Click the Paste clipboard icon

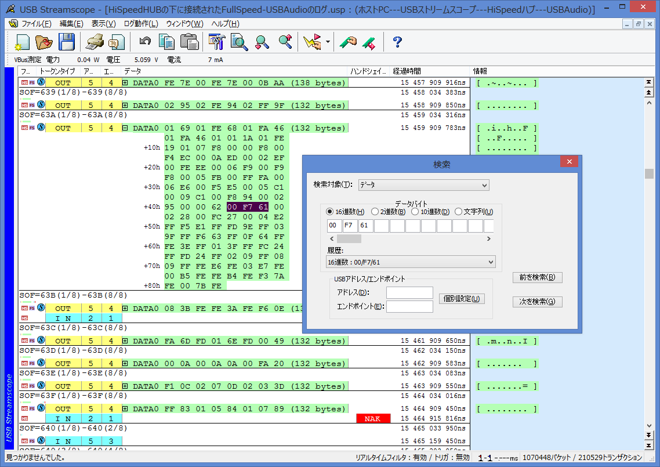pos(190,42)
